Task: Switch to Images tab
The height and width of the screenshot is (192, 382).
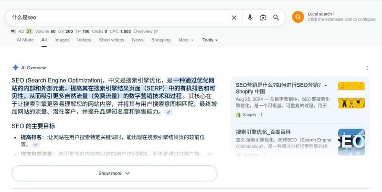Action: [62, 40]
